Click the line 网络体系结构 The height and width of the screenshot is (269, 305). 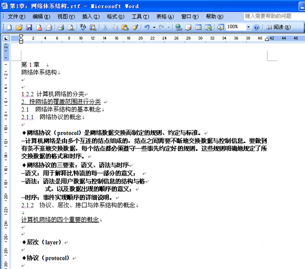(39, 73)
